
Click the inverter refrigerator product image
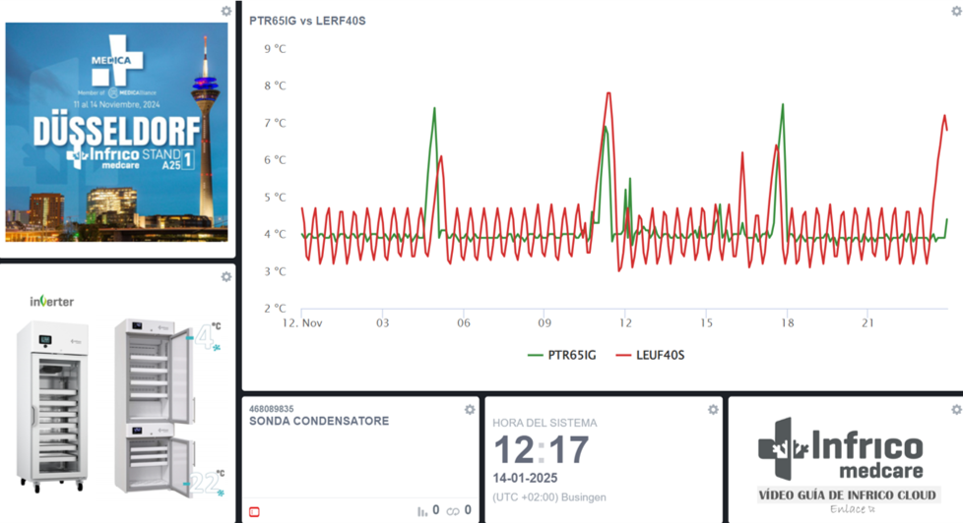(x=117, y=403)
